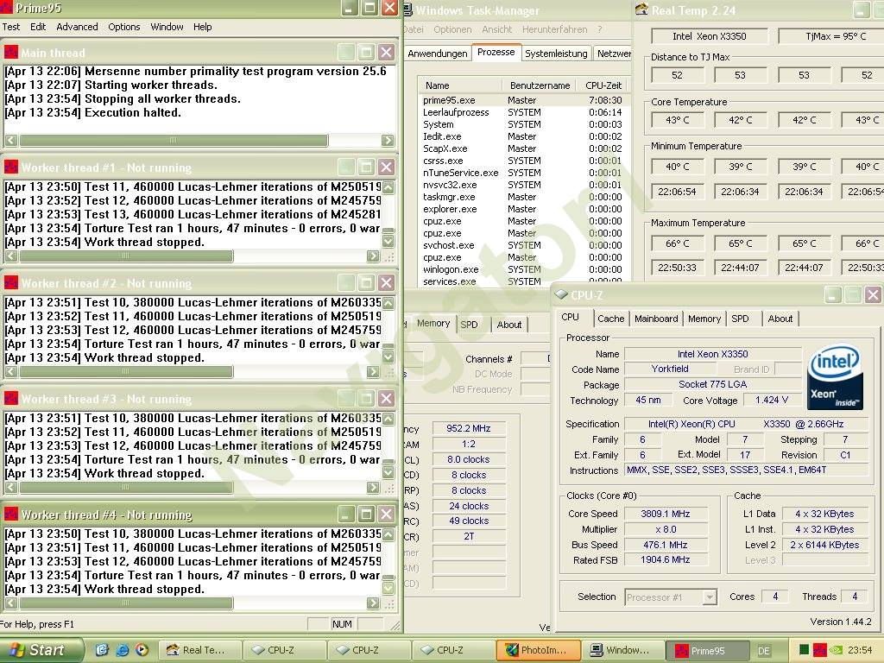Click Worker thread #2 window icon
The width and height of the screenshot is (884, 663).
(x=10, y=283)
